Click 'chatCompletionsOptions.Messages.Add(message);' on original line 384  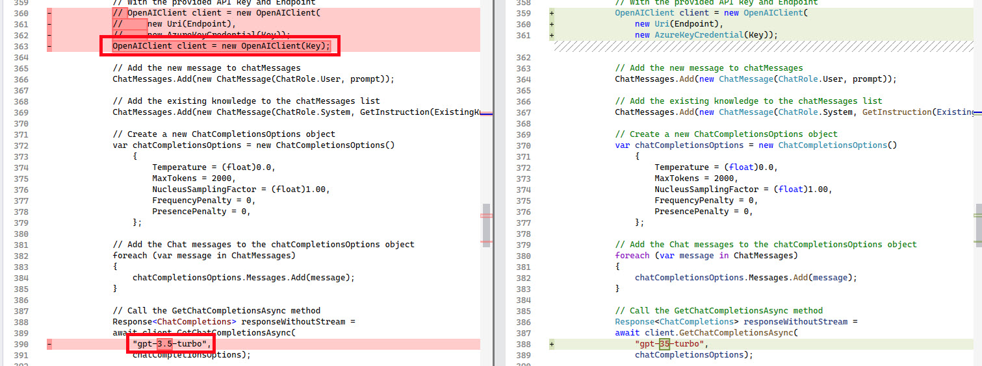244,278
